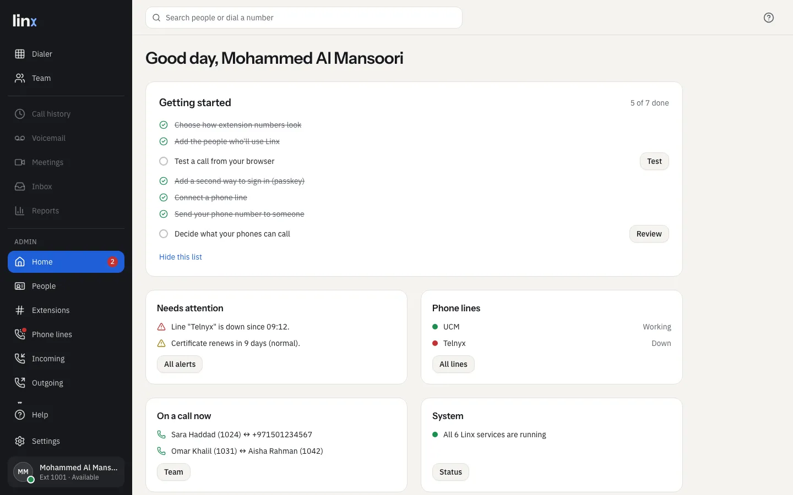The image size is (793, 495).
Task: Click phone icon beside Sara Haddad call
Action: [161, 435]
